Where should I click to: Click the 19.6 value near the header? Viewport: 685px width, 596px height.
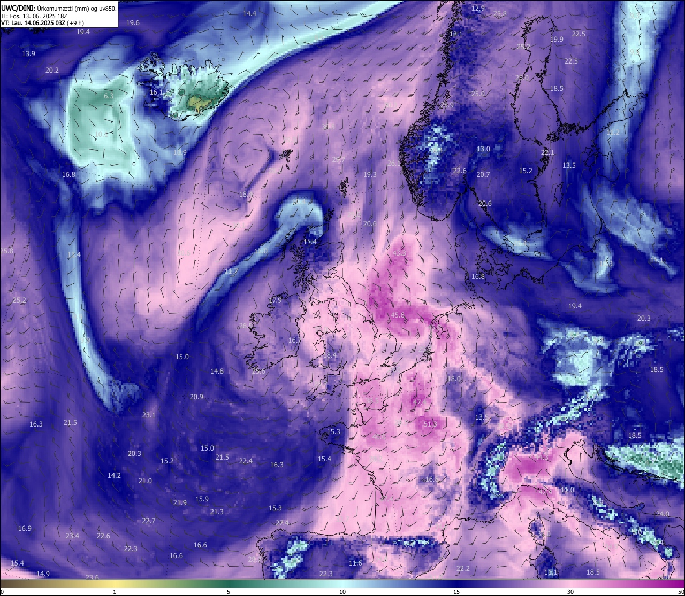click(133, 22)
